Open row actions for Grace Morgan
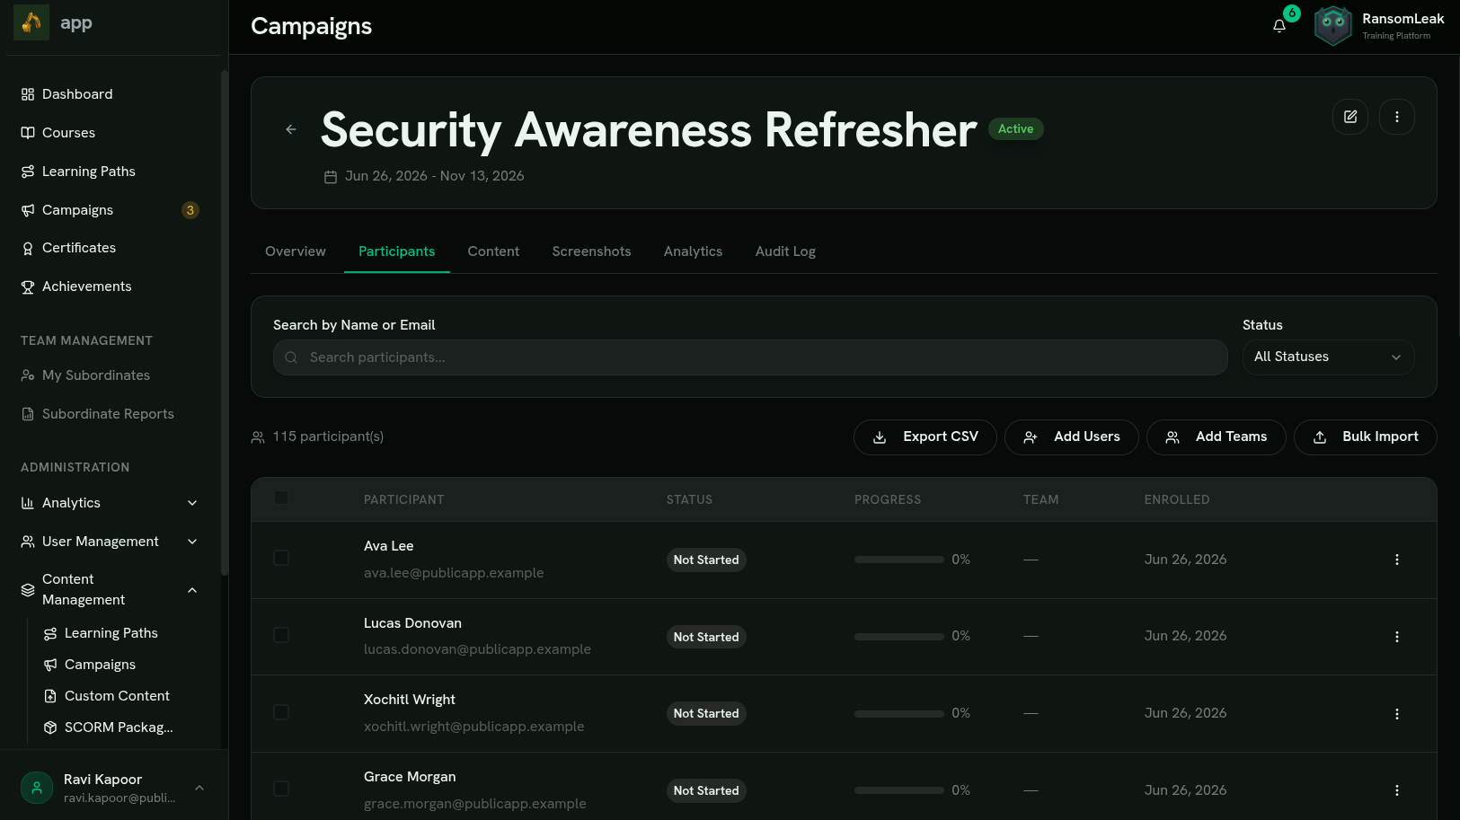 [1397, 790]
